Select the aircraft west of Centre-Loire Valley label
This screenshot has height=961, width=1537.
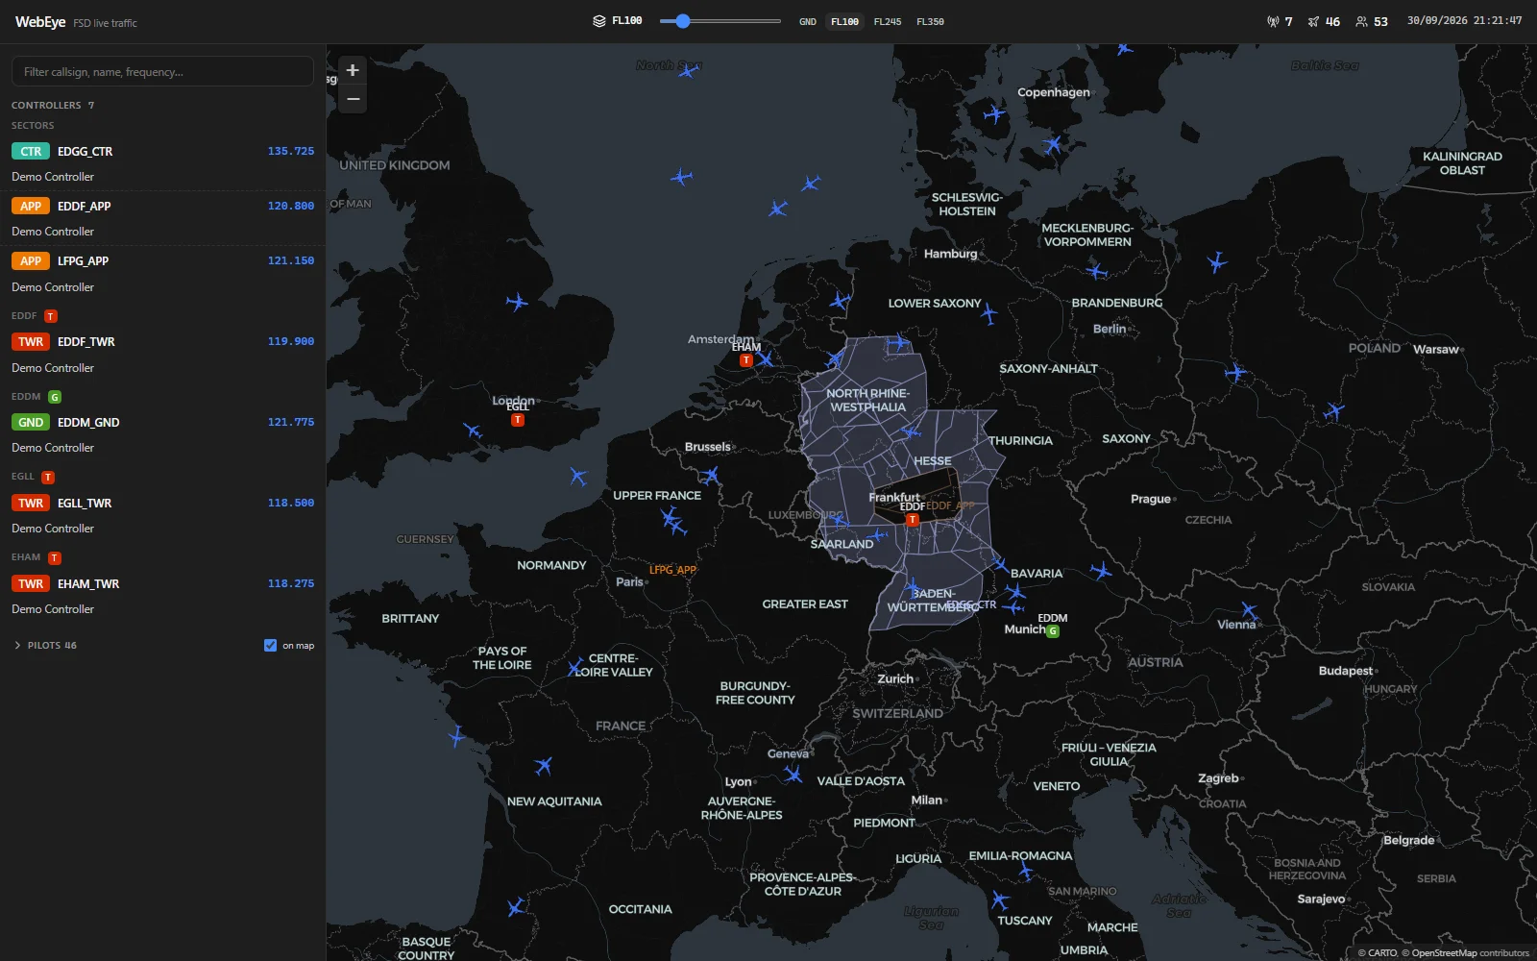click(575, 667)
